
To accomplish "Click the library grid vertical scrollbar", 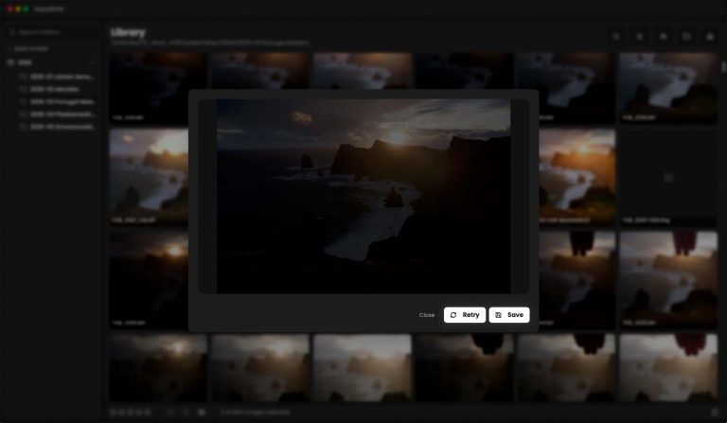I will coord(723,67).
